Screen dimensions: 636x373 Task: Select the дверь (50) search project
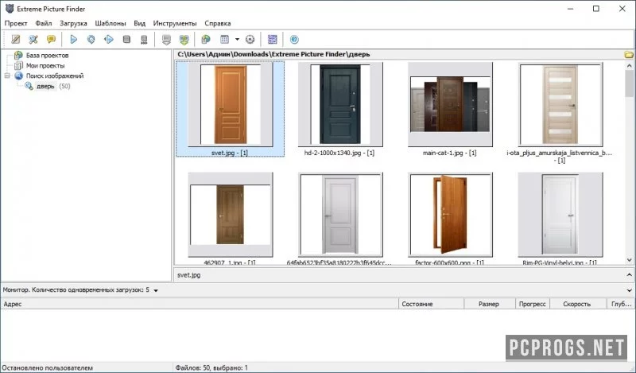52,86
